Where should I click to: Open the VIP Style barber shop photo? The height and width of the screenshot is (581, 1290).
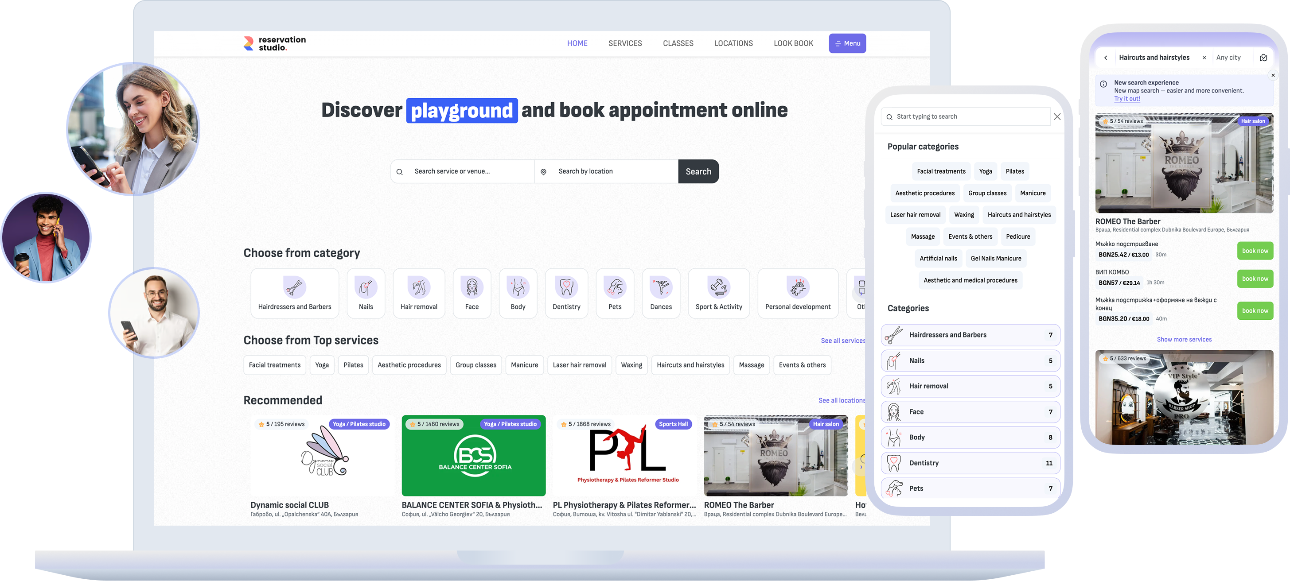(x=1184, y=397)
